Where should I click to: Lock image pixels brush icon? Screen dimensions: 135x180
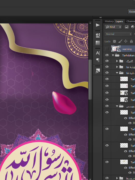[120, 41]
